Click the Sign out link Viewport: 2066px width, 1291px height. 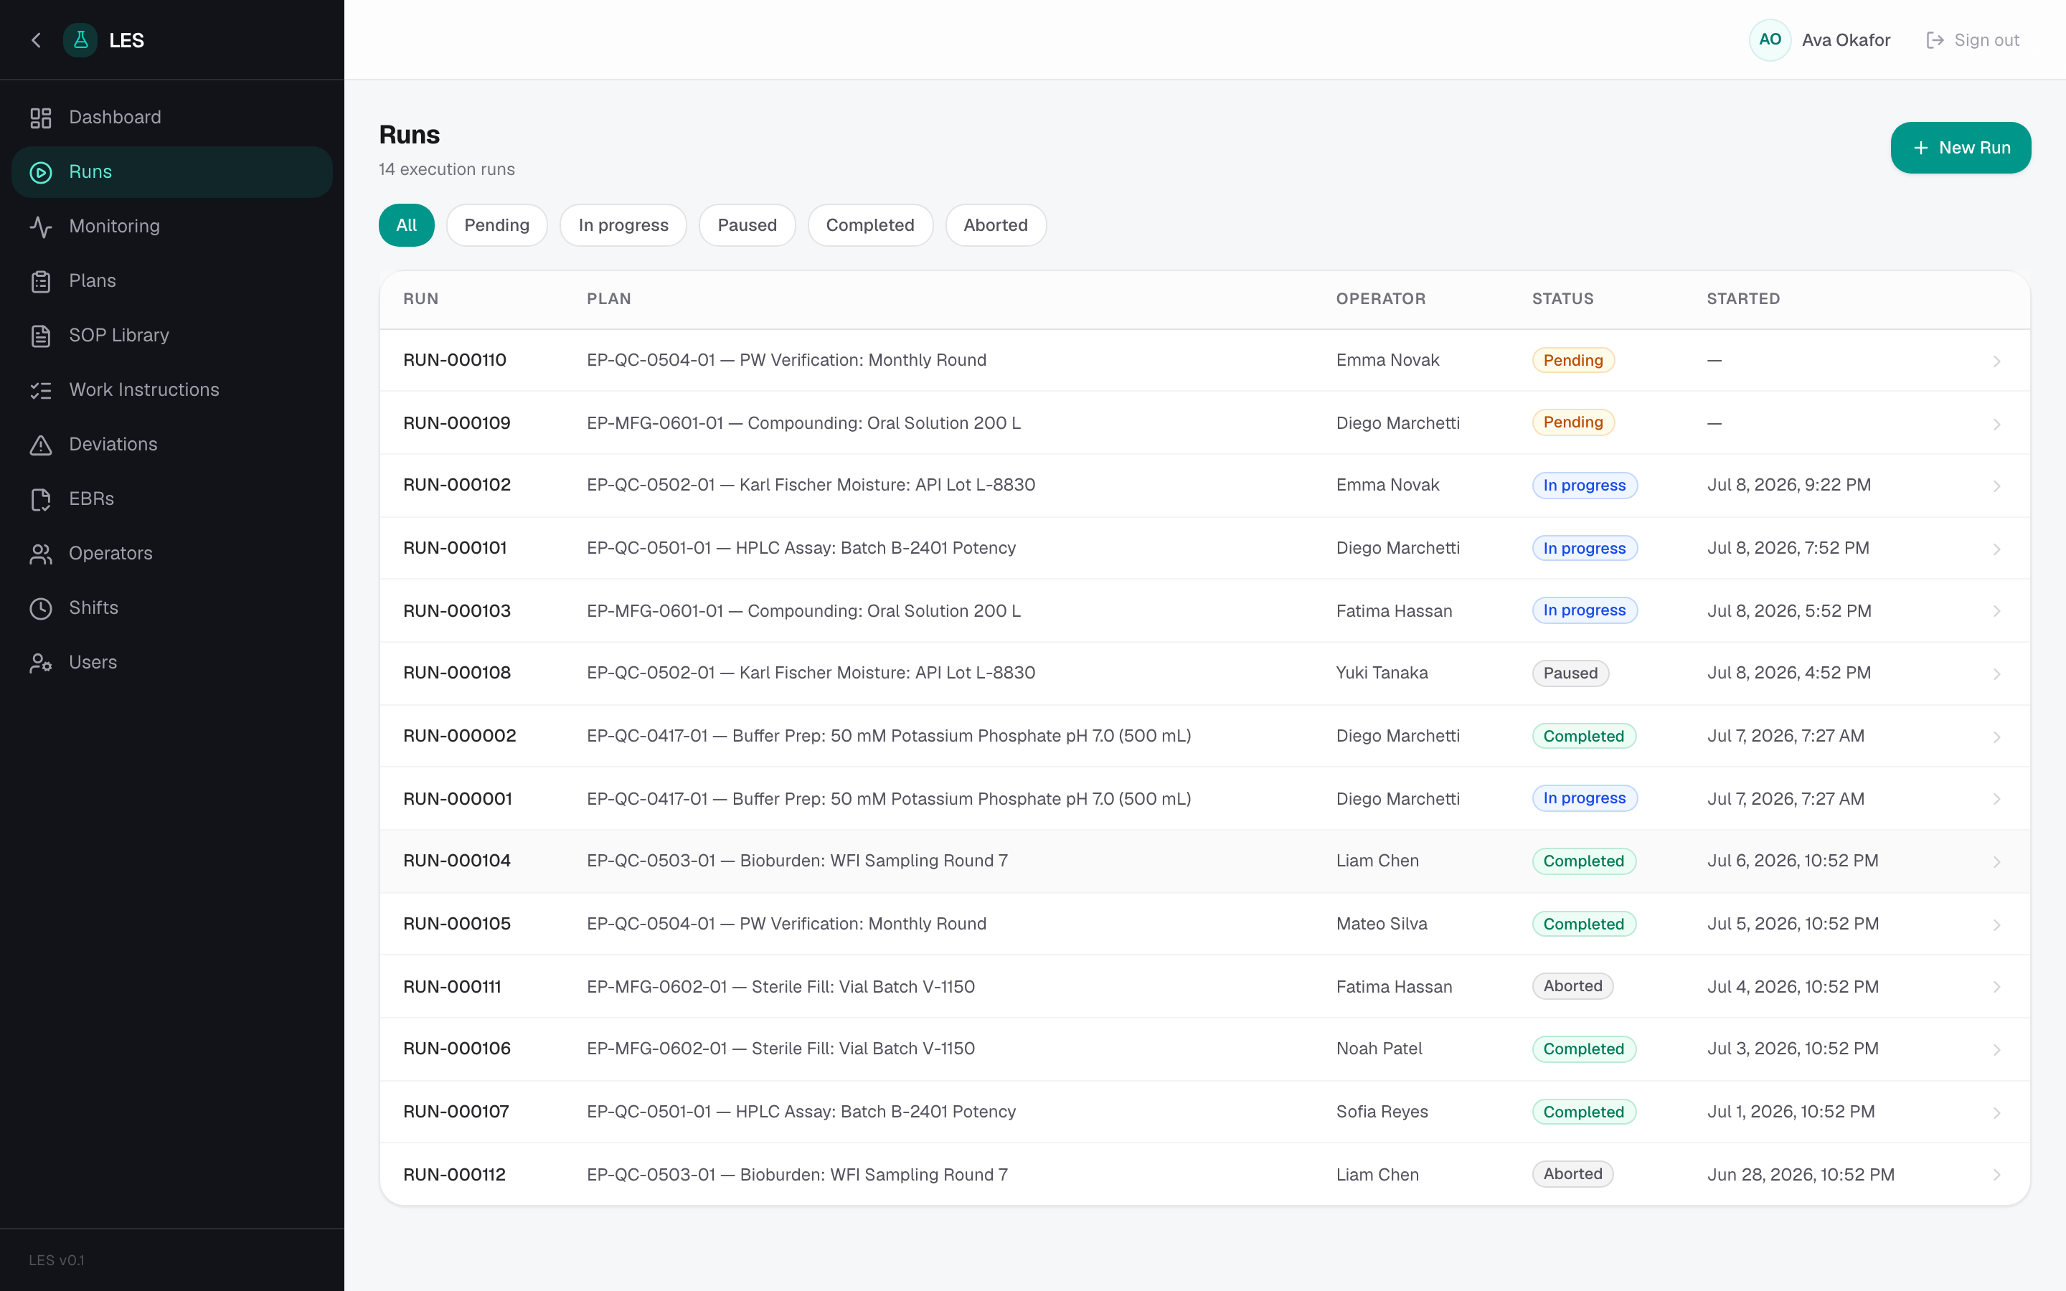pos(1973,40)
